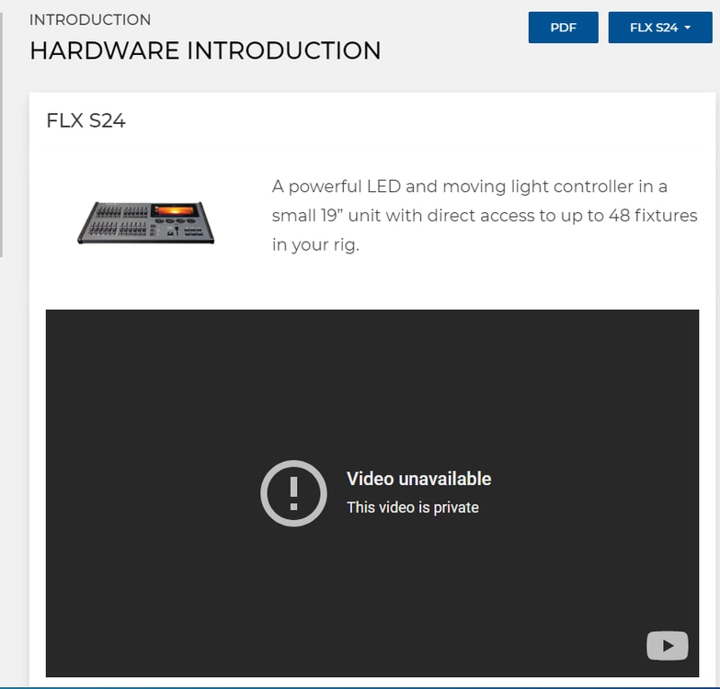
Task: Click the 'Video unavailable' message
Action: 418,479
